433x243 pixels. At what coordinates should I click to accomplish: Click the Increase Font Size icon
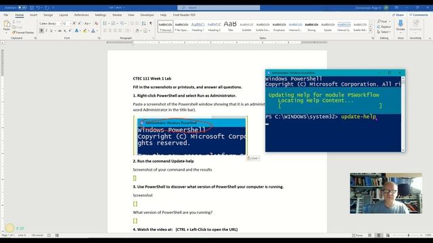click(x=74, y=24)
